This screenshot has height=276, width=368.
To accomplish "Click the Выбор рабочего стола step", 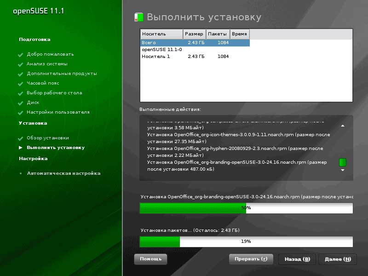I will [54, 93].
